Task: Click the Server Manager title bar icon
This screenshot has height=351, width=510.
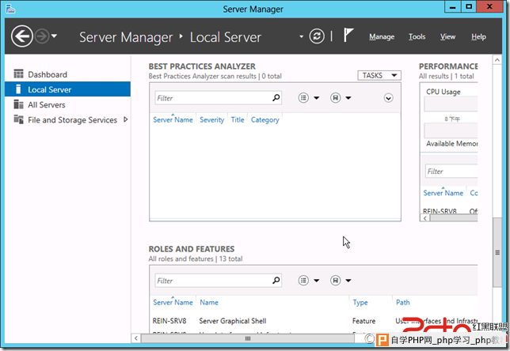Action: pos(10,9)
